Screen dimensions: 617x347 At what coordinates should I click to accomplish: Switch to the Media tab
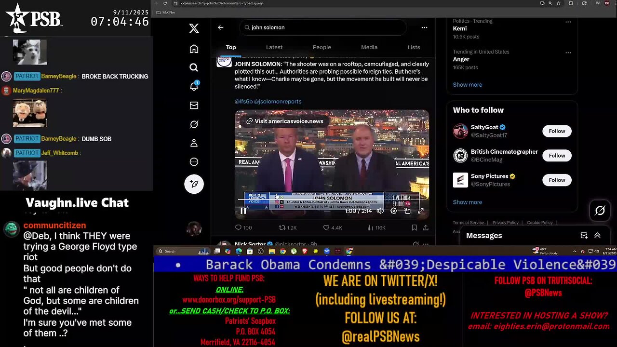pyautogui.click(x=369, y=47)
